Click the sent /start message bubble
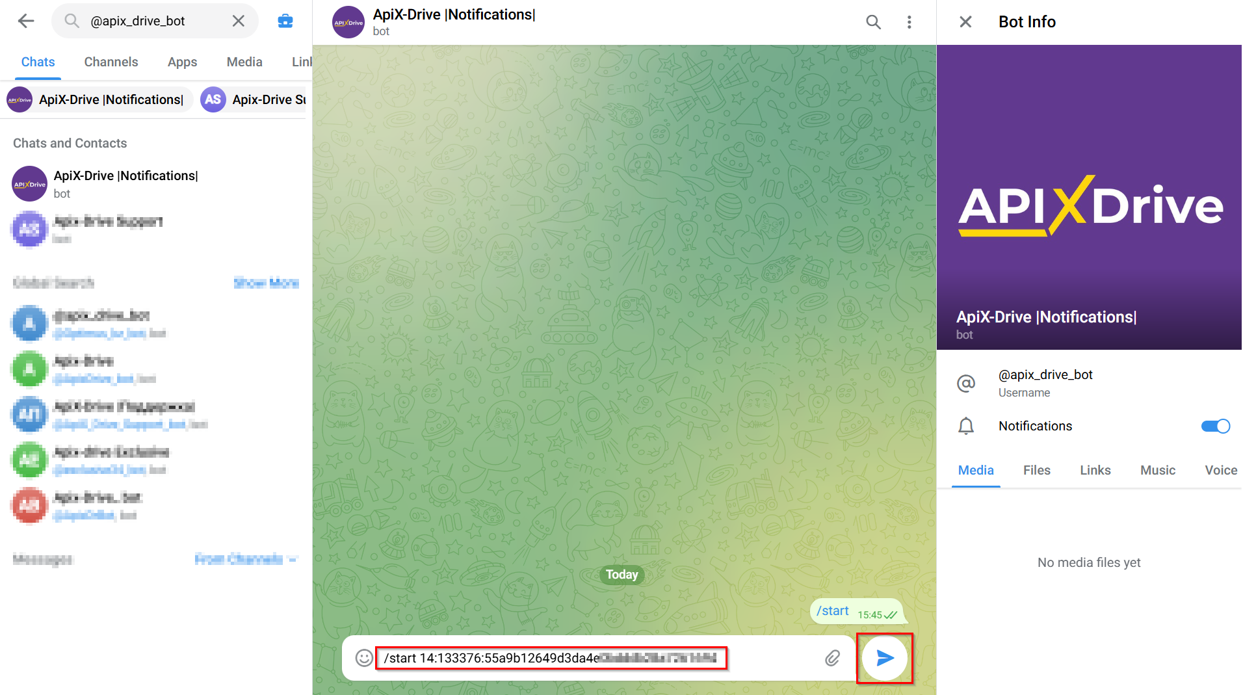 click(857, 611)
